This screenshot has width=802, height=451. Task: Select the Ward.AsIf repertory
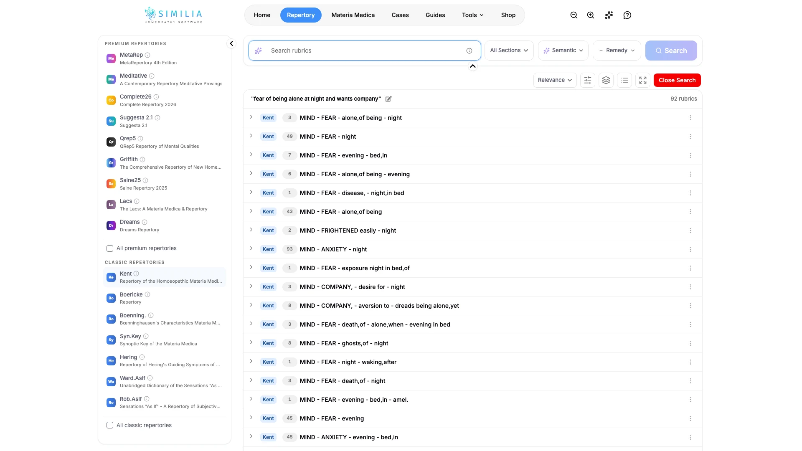click(165, 382)
